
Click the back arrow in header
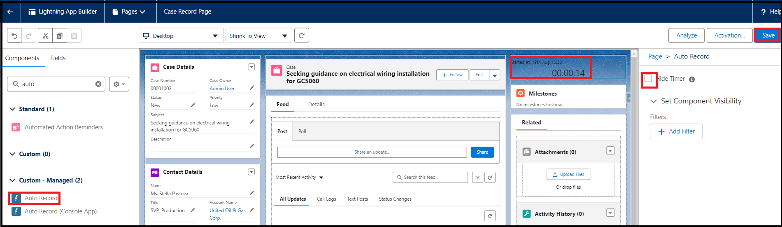[10, 12]
